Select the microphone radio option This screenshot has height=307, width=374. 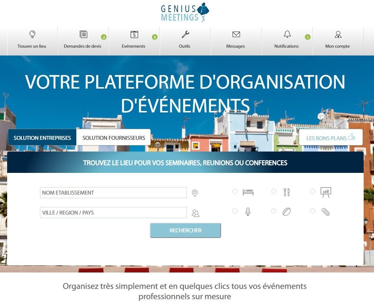tap(235, 211)
